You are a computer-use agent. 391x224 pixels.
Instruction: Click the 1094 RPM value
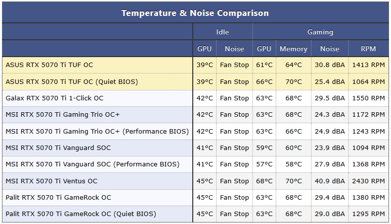click(368, 148)
